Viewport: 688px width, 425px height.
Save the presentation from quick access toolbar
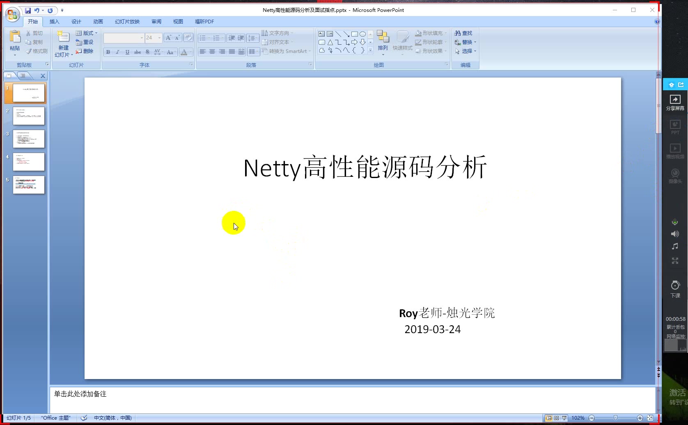click(x=28, y=10)
